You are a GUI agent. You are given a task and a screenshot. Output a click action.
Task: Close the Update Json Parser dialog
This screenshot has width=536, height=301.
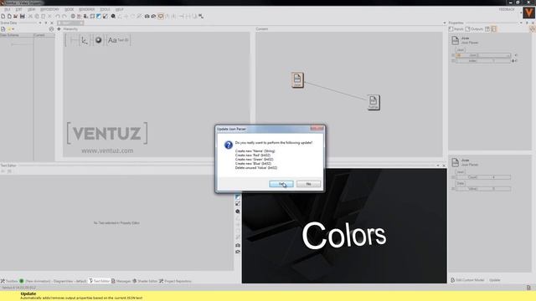point(317,129)
